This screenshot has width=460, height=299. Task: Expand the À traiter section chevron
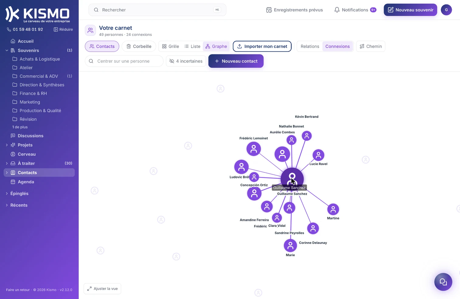(7, 163)
